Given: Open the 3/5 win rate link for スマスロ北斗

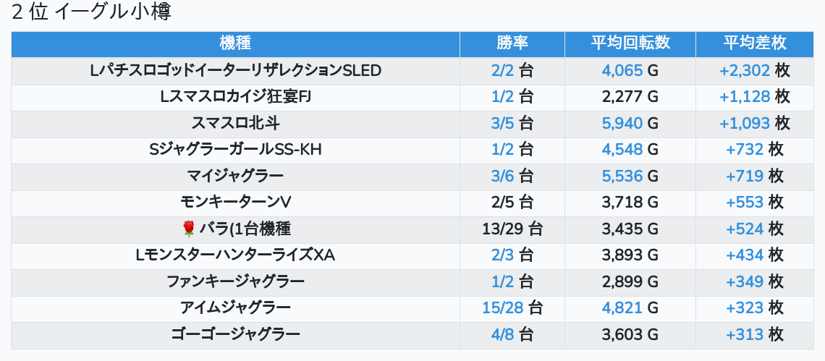Looking at the screenshot, I should point(502,123).
